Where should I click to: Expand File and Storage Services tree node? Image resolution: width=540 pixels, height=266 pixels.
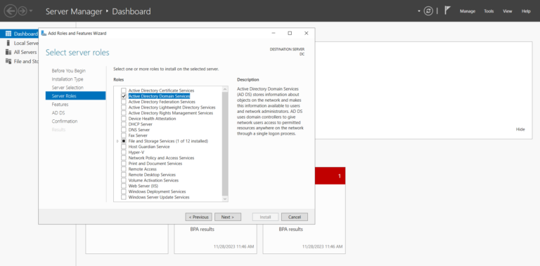[x=118, y=141]
